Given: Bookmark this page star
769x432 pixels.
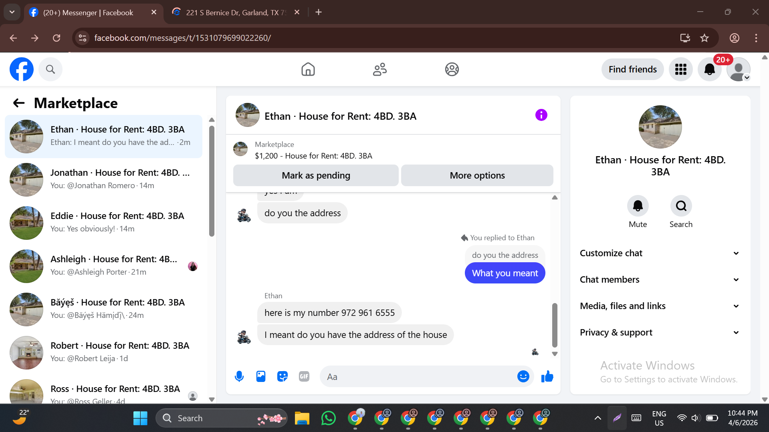Looking at the screenshot, I should [x=704, y=38].
